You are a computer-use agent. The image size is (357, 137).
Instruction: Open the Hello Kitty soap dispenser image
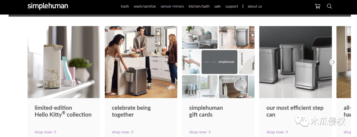(x=64, y=62)
